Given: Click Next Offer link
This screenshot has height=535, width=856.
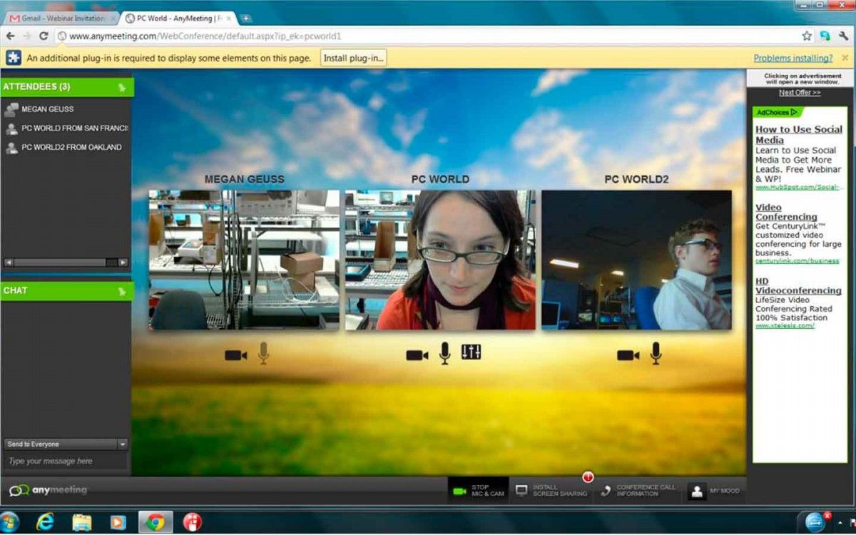Looking at the screenshot, I should click(x=800, y=93).
